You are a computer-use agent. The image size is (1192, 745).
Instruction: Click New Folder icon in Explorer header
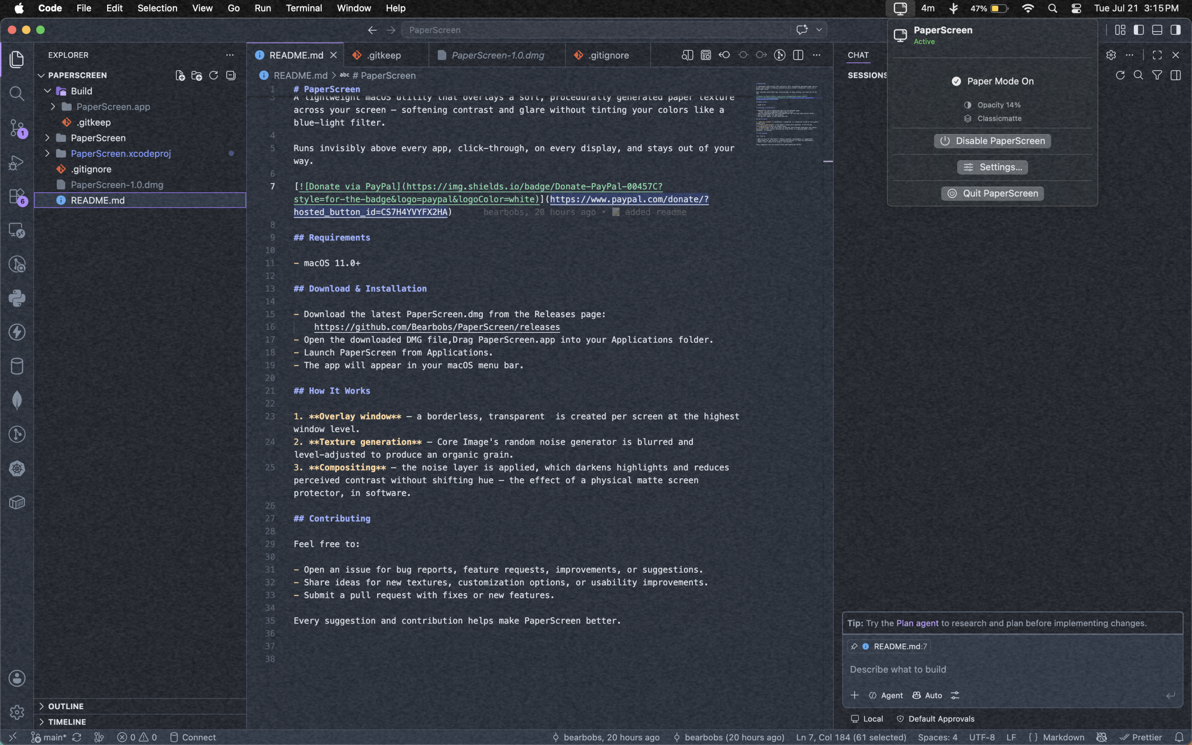pos(196,75)
